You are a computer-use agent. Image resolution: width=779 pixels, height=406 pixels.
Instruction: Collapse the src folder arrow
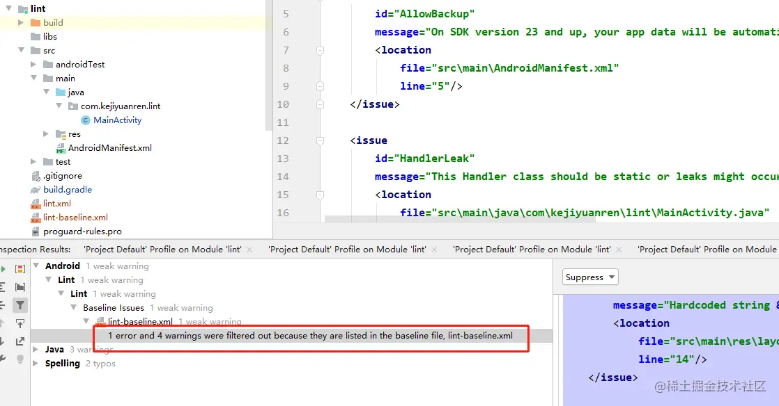[x=21, y=50]
